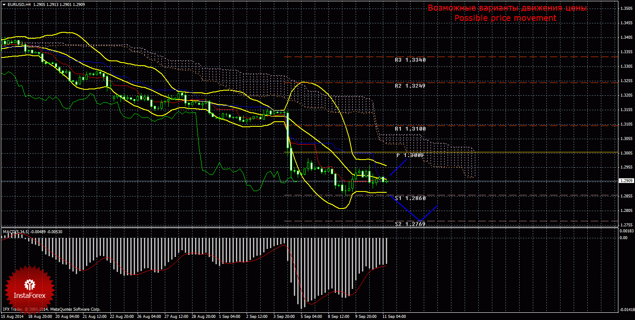Select the 22 Aug 20:00 time label
Viewport: 635px width, 320px height.
(x=122, y=317)
